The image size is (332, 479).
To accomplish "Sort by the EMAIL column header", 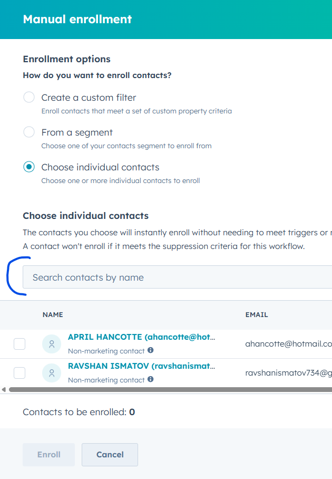I will tap(257, 315).
